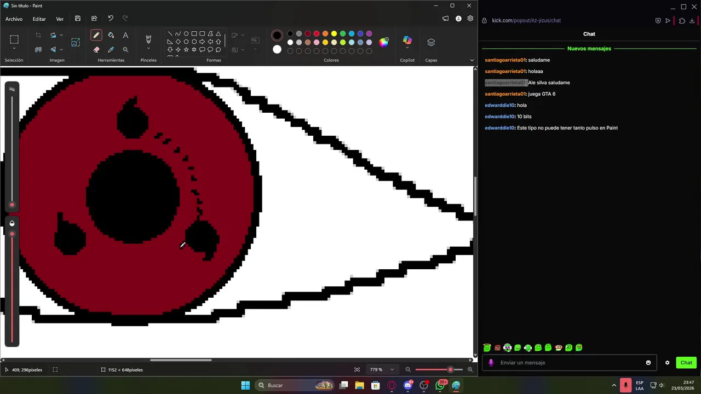The width and height of the screenshot is (701, 394).
Task: Click the Crop icon in Imagen group
Action: coord(38,35)
